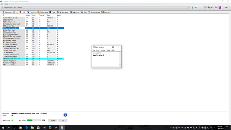Viewport: 231px width, 130px height.
Task: Open the Random Access tab
Action: (x=94, y=12)
